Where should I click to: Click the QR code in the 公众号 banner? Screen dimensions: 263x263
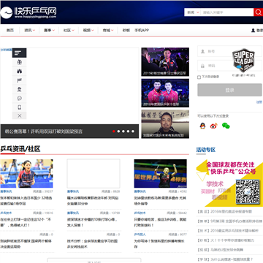pos(248,191)
